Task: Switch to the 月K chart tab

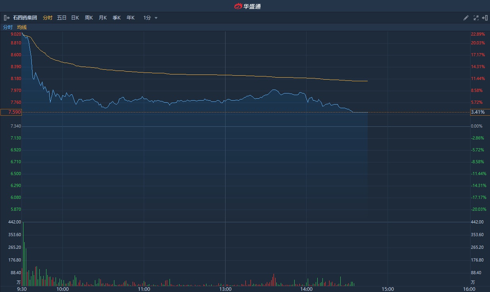Action: [103, 18]
